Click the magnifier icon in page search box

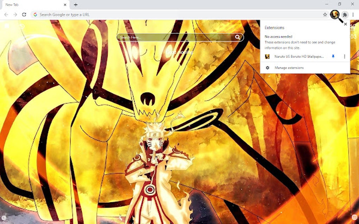click(238, 37)
